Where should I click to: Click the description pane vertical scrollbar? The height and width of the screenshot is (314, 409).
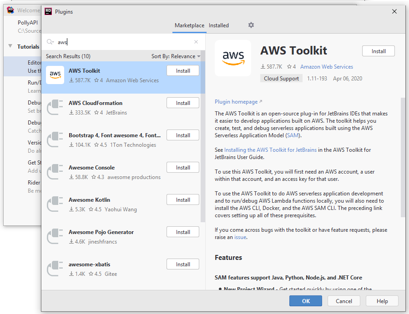click(x=403, y=157)
